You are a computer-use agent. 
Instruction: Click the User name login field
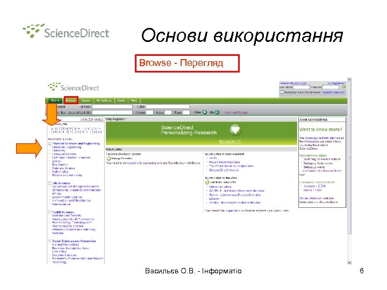(302, 87)
